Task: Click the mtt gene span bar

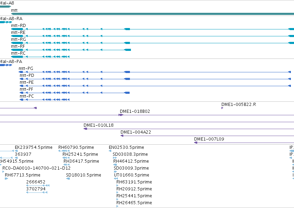Action: [152, 14]
